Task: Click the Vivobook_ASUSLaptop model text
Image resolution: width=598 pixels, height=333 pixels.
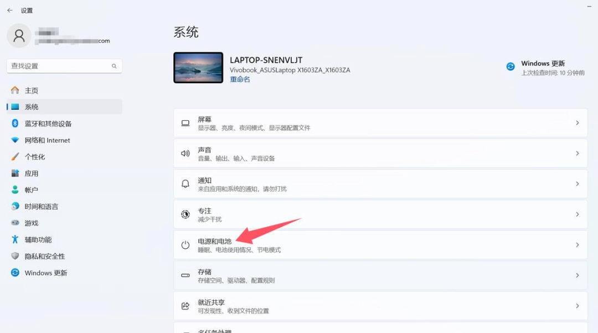Action: (290, 70)
